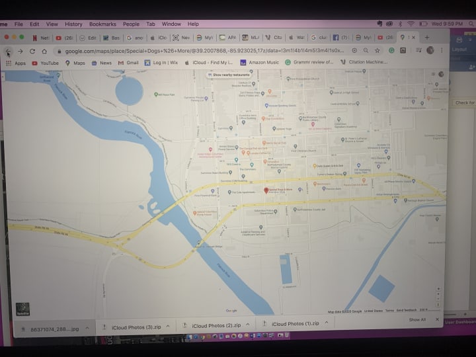
Task: Click the Terms link on map footer
Action: (x=389, y=311)
